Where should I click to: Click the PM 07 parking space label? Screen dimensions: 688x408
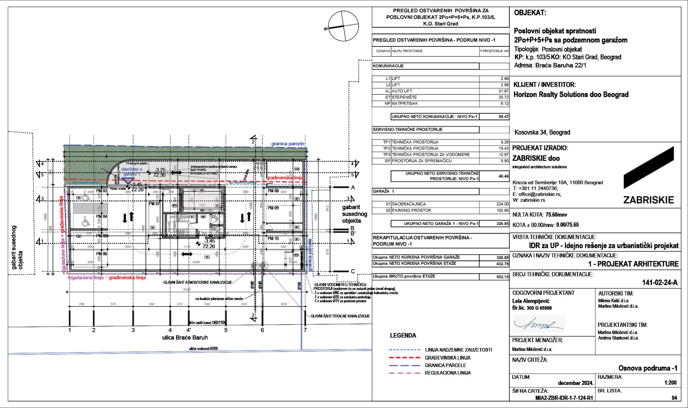pos(154,204)
